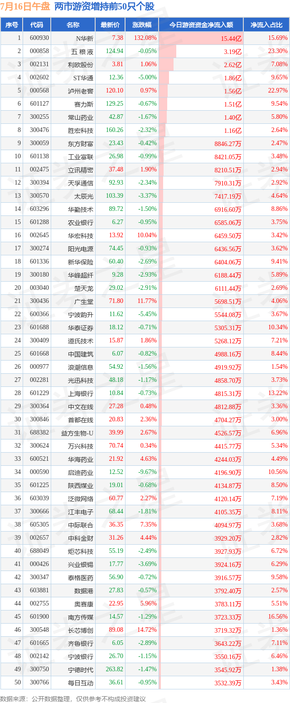Click 万兴科技 price 70.74
The height and width of the screenshot is (703, 290).
point(116,446)
